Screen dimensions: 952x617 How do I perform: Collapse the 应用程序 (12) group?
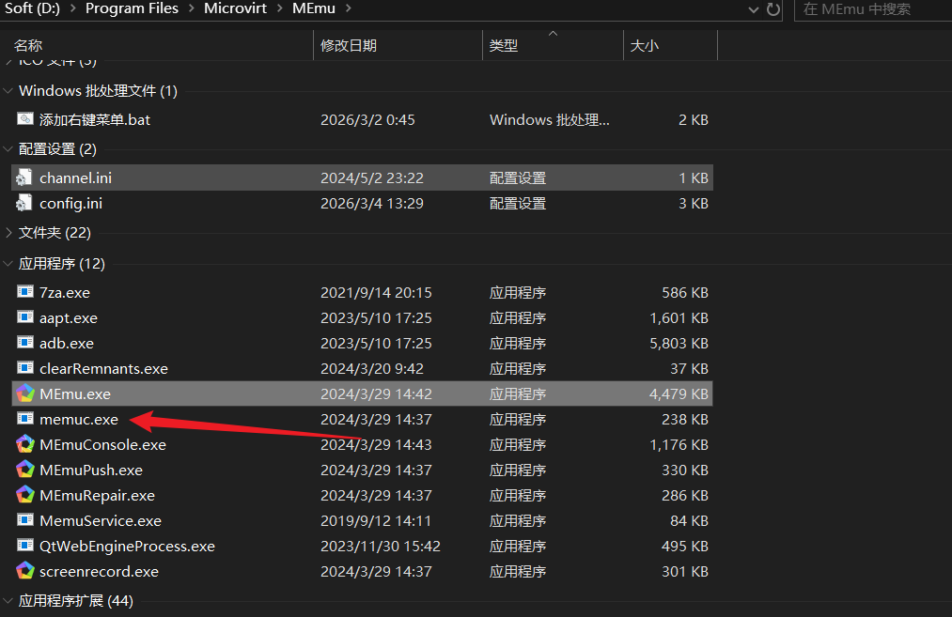[x=9, y=264]
